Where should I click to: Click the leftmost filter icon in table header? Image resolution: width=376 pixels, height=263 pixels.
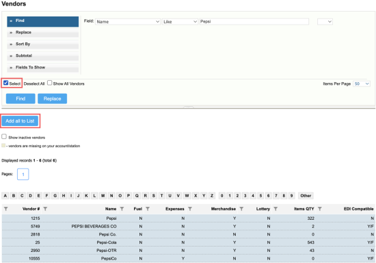[6, 209]
